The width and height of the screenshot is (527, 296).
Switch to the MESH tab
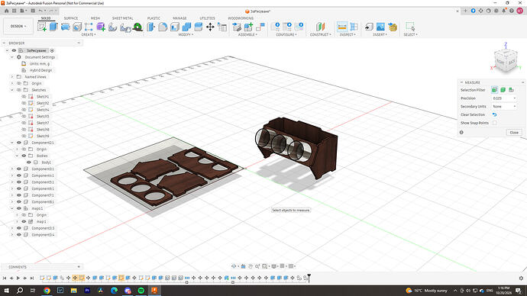tap(95, 18)
